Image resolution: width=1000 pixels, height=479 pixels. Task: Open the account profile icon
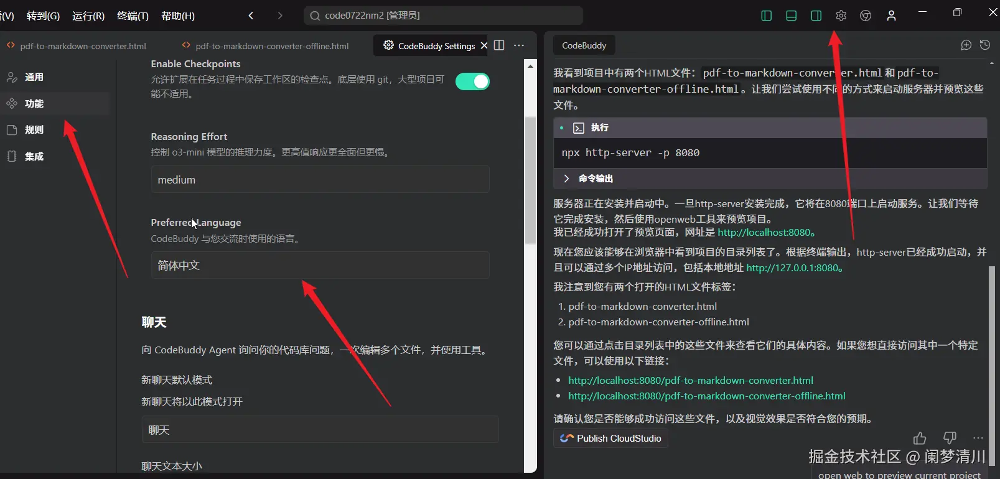pyautogui.click(x=891, y=16)
